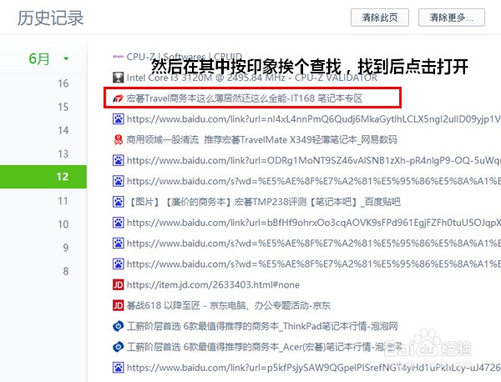Select the 6月 month label
501x382 pixels.
pyautogui.click(x=39, y=58)
